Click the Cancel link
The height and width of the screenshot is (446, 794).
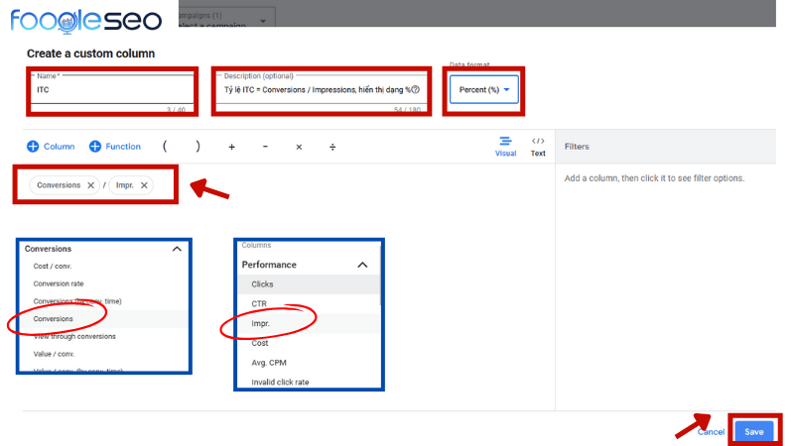[711, 432]
